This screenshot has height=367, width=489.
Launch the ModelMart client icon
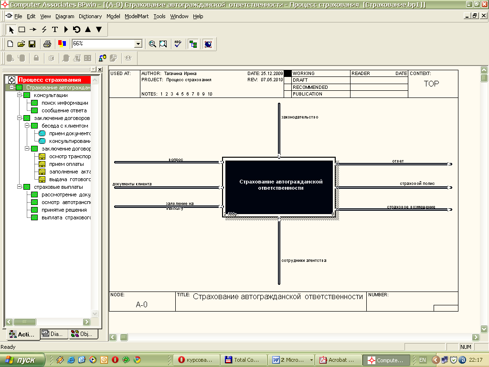(x=208, y=44)
